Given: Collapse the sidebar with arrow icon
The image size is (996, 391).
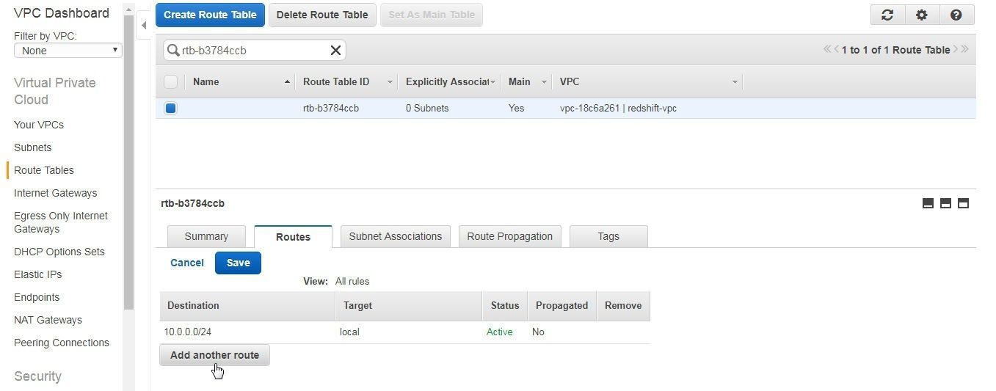Looking at the screenshot, I should 144,25.
